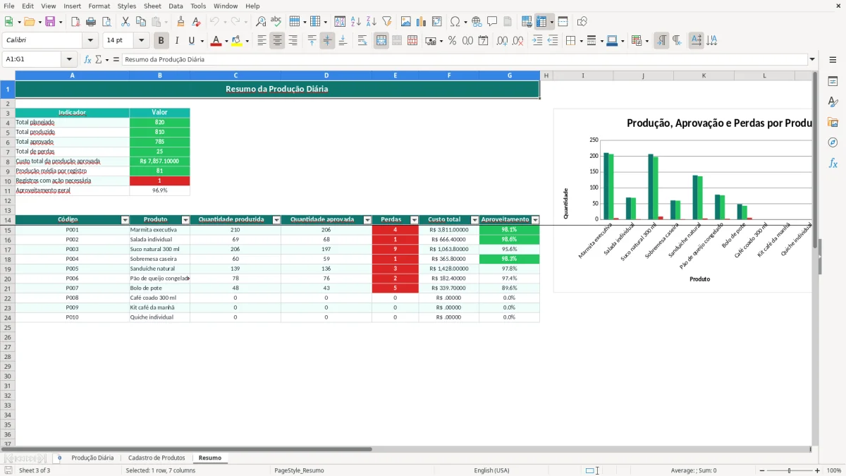The height and width of the screenshot is (476, 846).
Task: Select the Marmita executiva cell
Action: 160,230
